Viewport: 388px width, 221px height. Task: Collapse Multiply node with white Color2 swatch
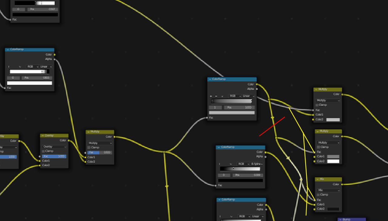pyautogui.click(x=318, y=131)
